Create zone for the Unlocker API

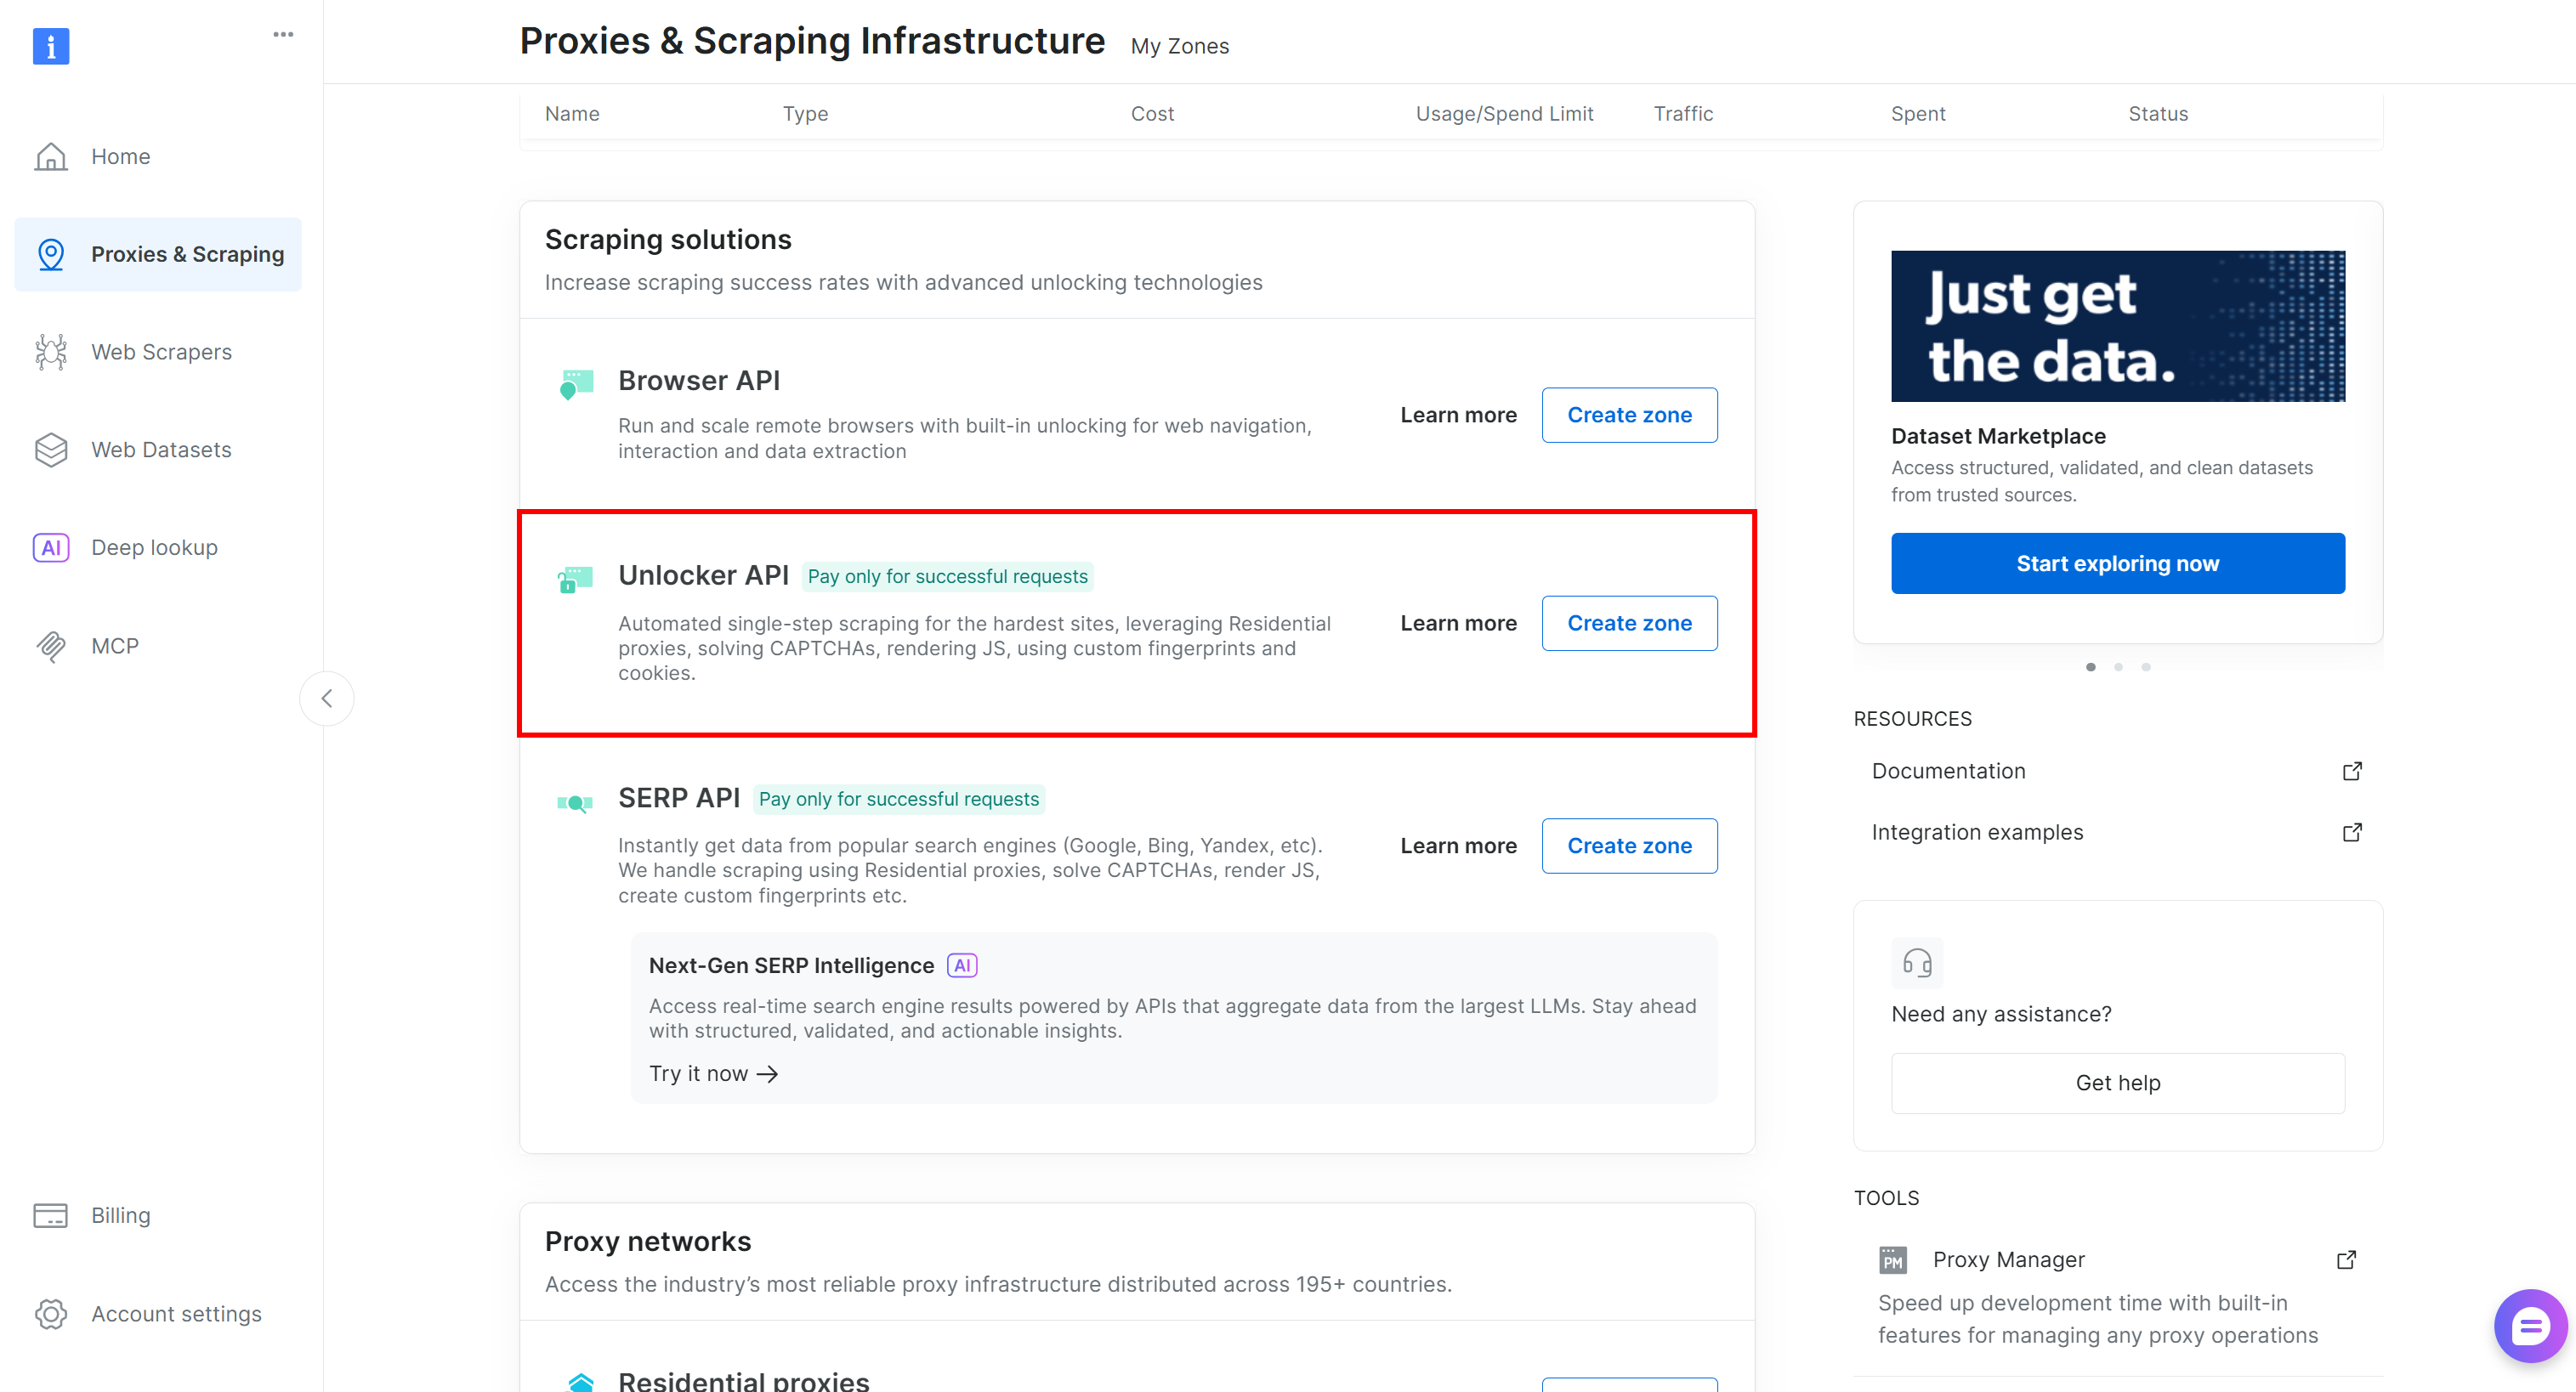pos(1629,623)
